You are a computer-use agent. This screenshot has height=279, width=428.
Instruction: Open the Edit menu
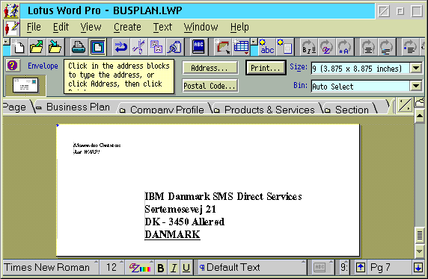pos(61,27)
